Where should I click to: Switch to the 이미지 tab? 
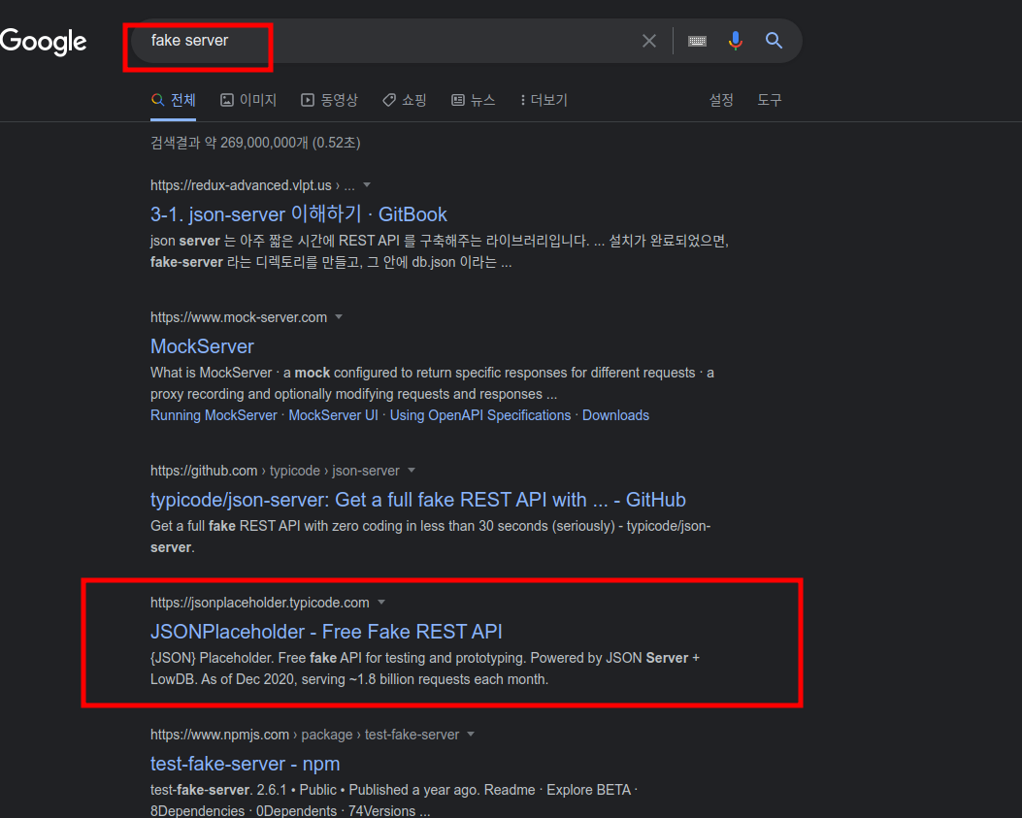tap(248, 100)
